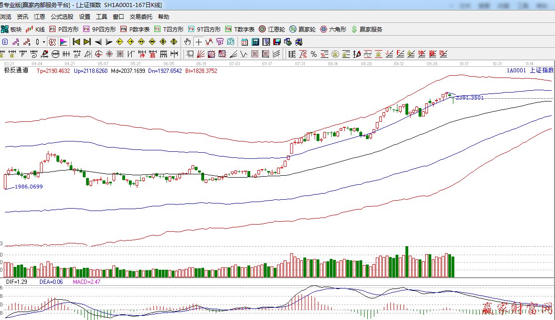Open the 交易委托 menu
This screenshot has width=555, height=320.
[x=141, y=16]
